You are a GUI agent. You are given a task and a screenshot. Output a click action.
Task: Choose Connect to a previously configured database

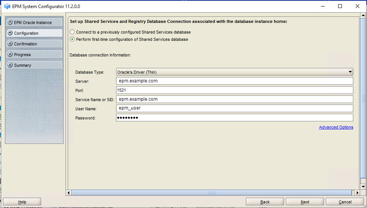click(x=72, y=32)
